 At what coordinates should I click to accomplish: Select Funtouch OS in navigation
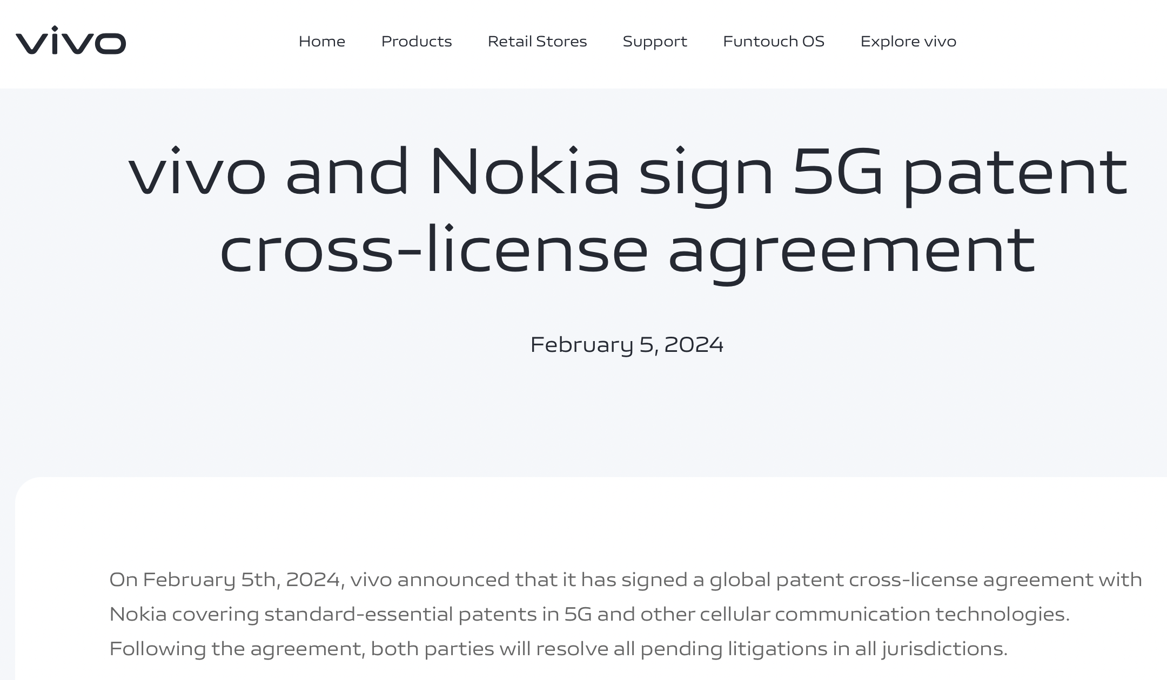[x=774, y=42]
